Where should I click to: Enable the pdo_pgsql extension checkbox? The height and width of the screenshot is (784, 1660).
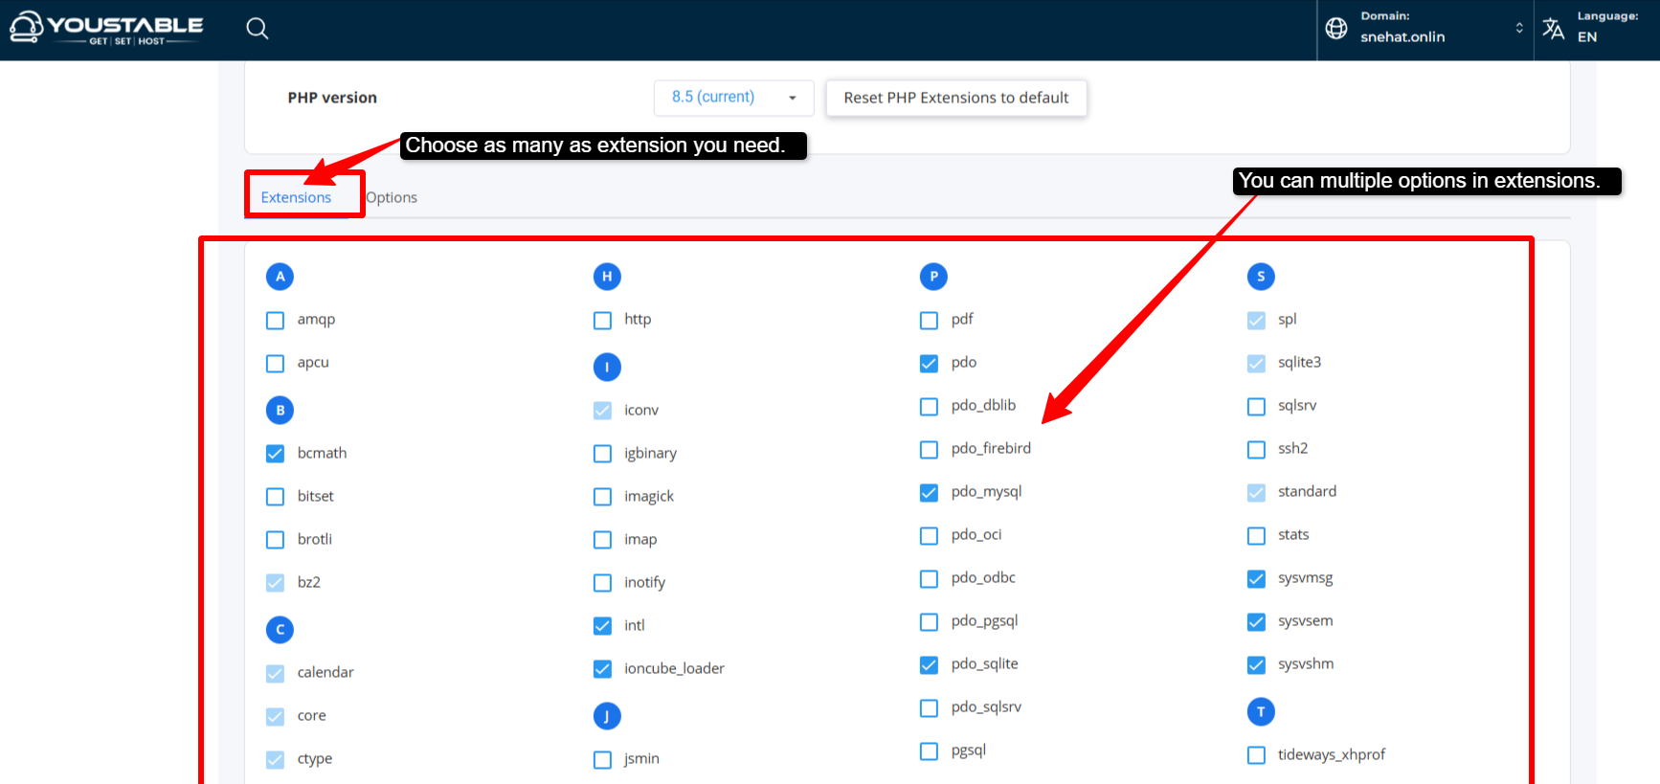[x=929, y=621]
